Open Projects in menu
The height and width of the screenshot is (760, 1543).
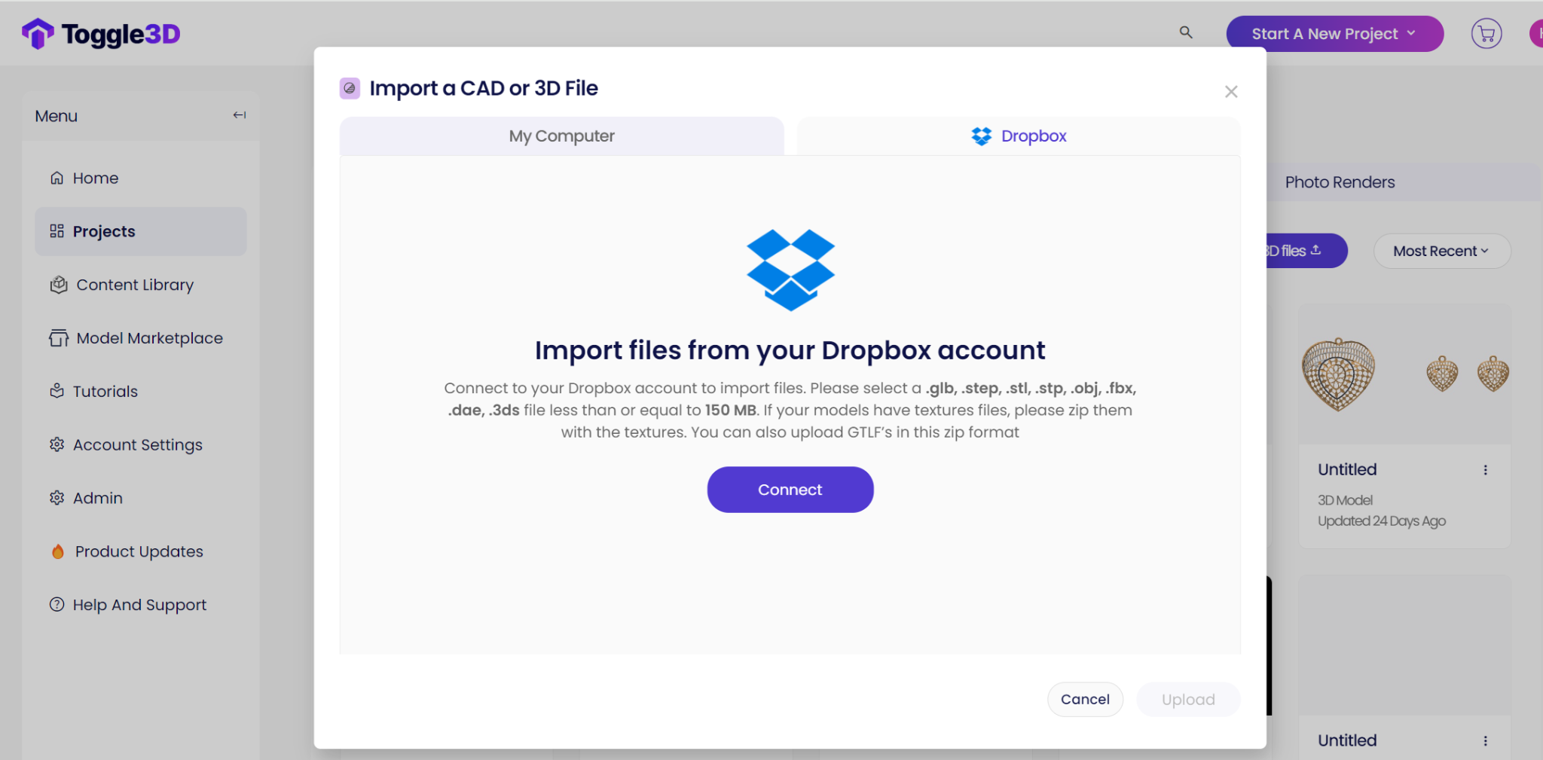tap(141, 231)
